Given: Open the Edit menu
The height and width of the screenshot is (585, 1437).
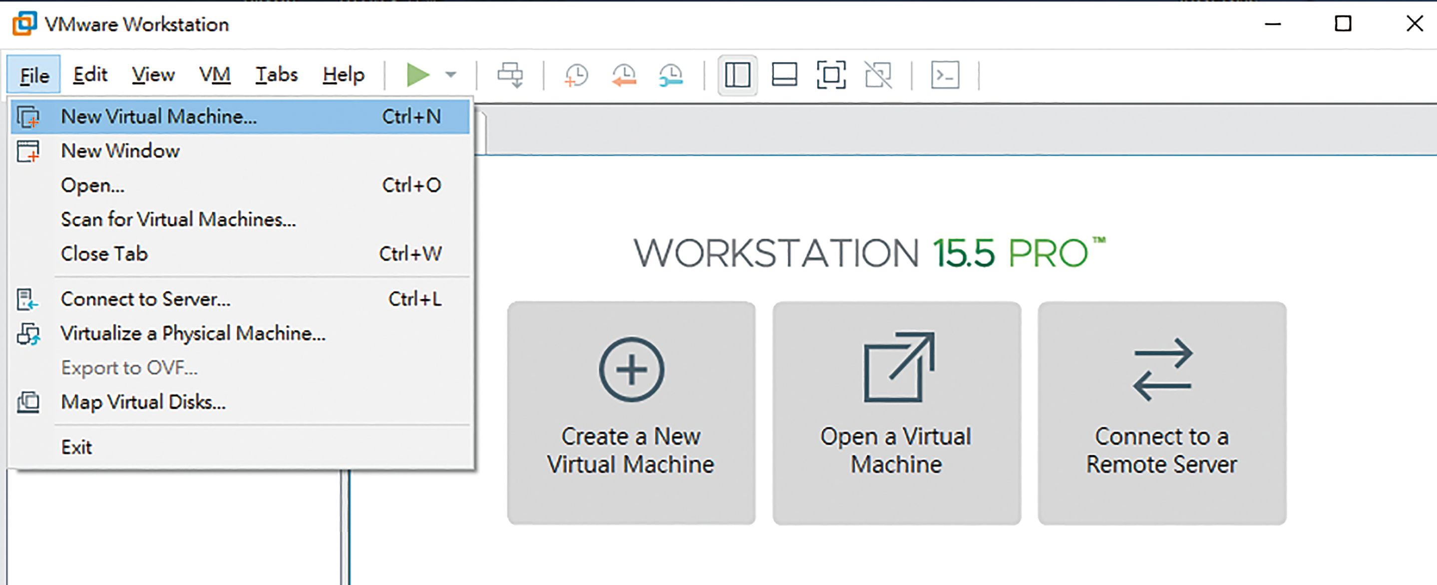Looking at the screenshot, I should (x=90, y=75).
